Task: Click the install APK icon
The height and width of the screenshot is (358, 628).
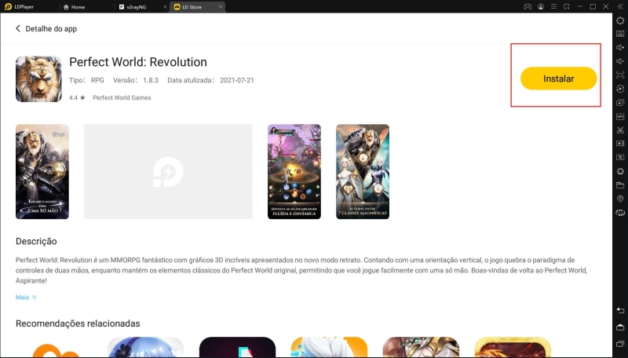Action: point(620,116)
